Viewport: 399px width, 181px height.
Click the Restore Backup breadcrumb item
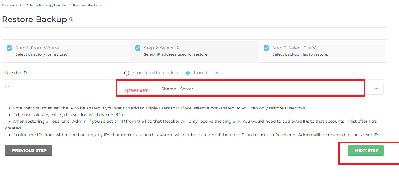click(x=87, y=5)
